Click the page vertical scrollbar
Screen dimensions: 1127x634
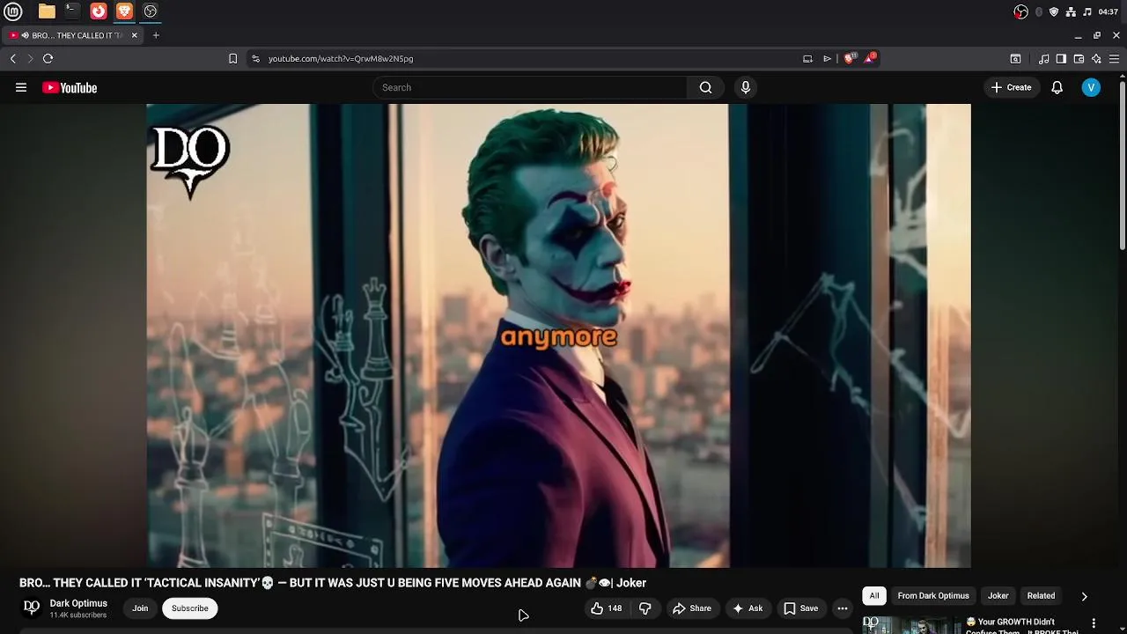pyautogui.click(x=1122, y=166)
